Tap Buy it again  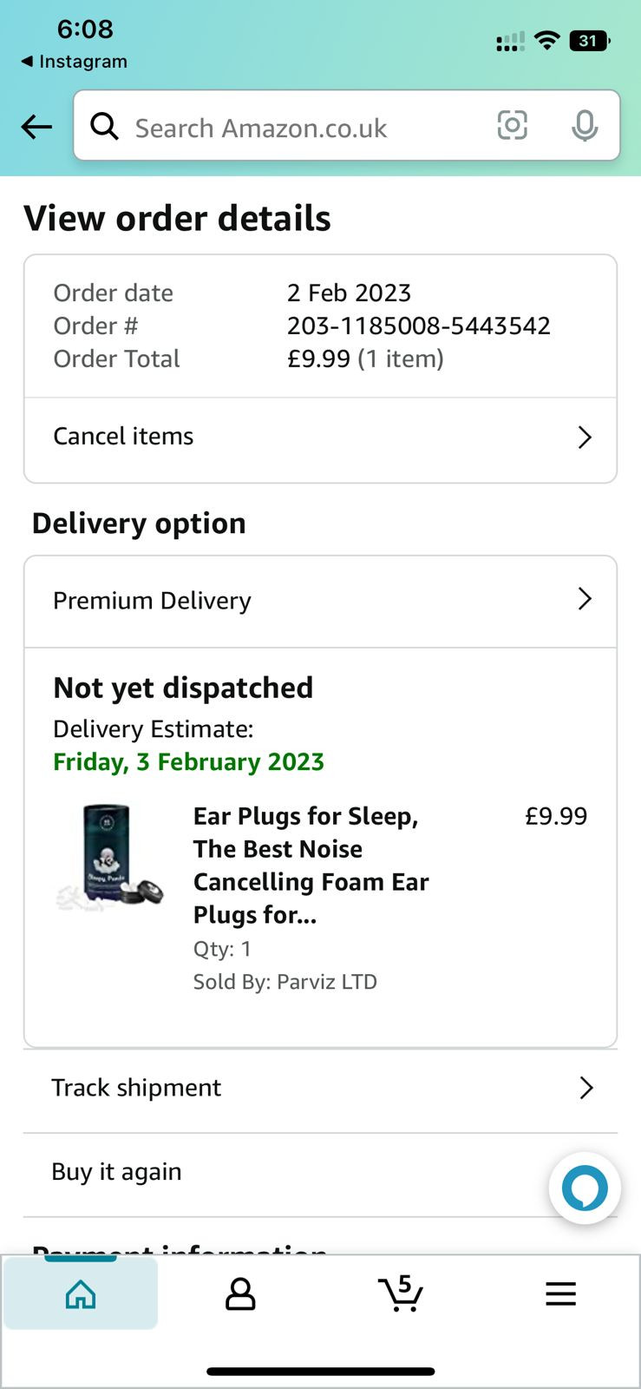pos(117,1172)
